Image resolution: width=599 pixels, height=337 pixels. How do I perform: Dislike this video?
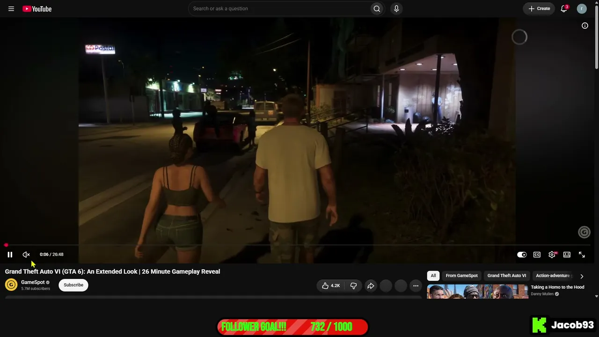[354, 286]
